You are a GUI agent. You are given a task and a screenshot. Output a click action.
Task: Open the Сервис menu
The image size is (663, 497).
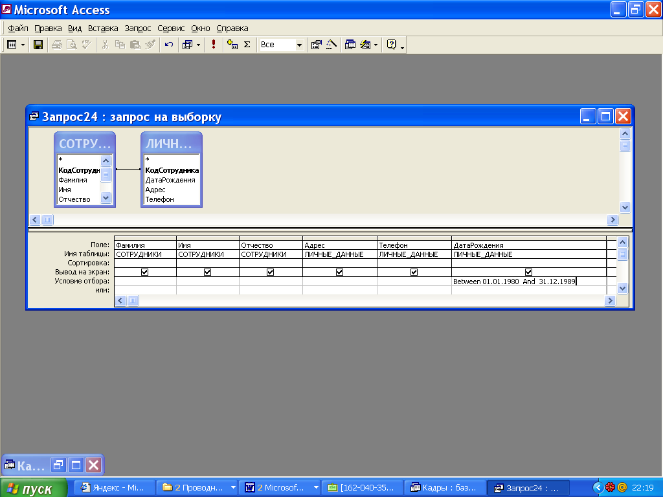point(171,28)
